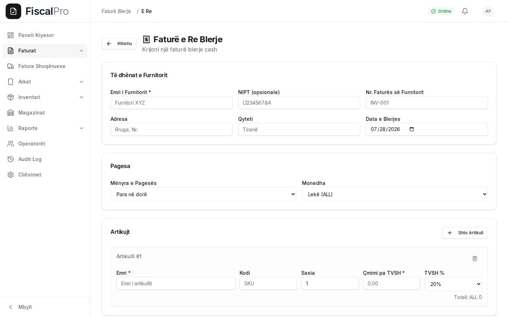508x317 pixels.
Task: Select TVSH % rate dropdown
Action: pyautogui.click(x=453, y=284)
